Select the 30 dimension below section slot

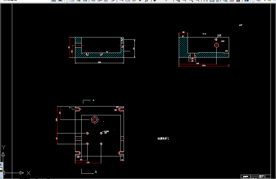coord(192,61)
